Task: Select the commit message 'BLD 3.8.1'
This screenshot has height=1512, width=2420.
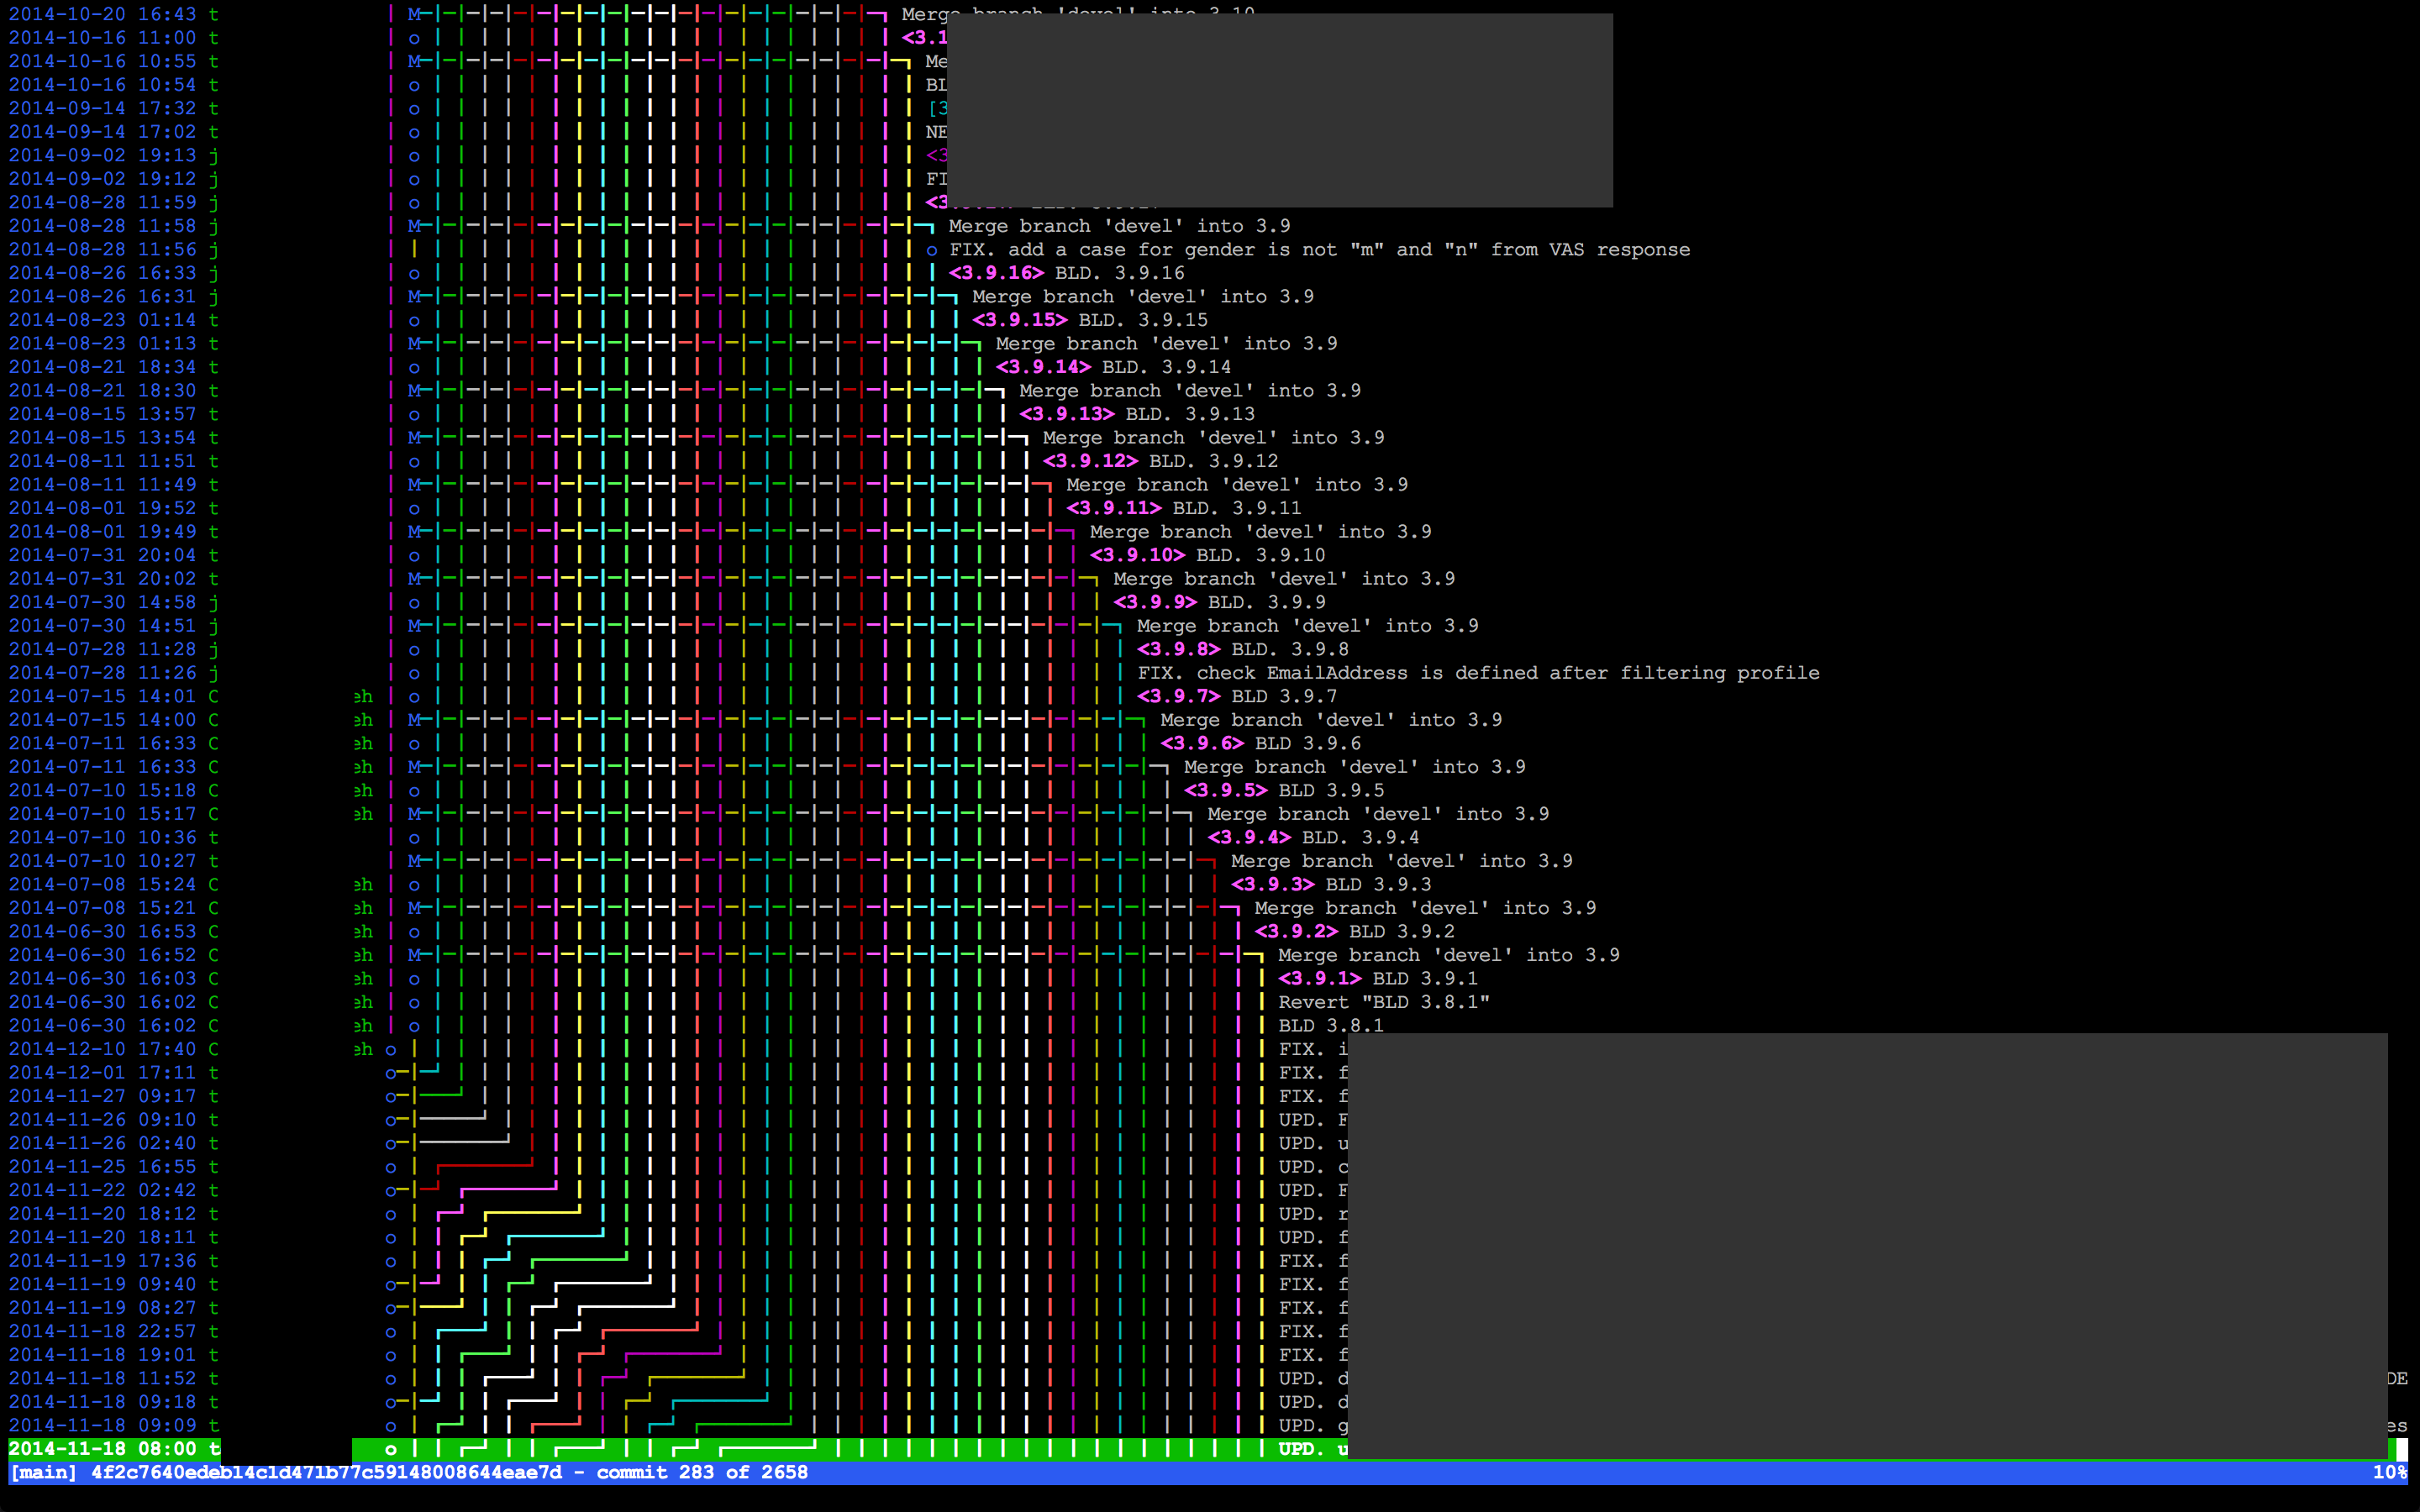Action: [x=1331, y=1025]
